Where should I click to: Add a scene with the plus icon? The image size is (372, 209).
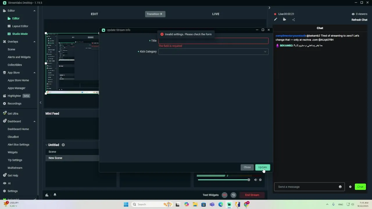coord(63,145)
